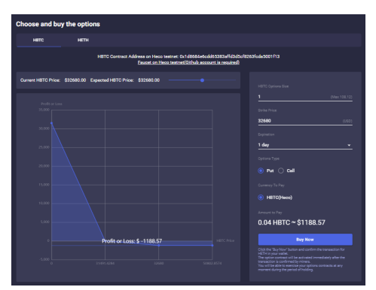
Task: Click the Current HBTC Price value
Action: (75, 80)
